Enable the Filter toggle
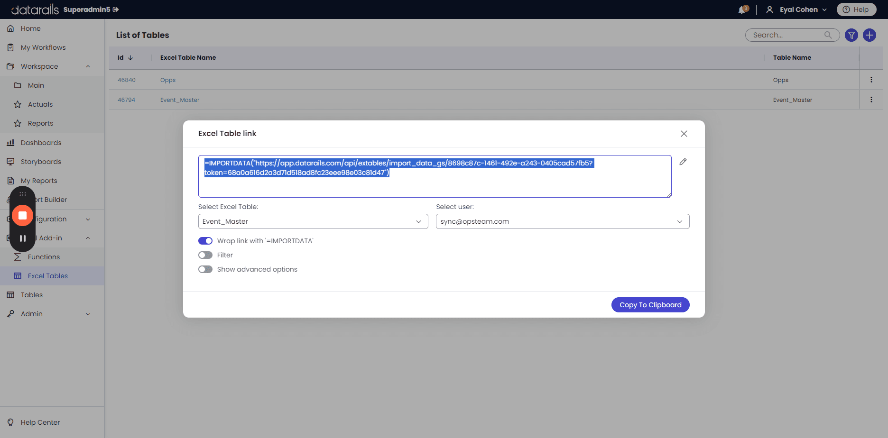 [205, 255]
